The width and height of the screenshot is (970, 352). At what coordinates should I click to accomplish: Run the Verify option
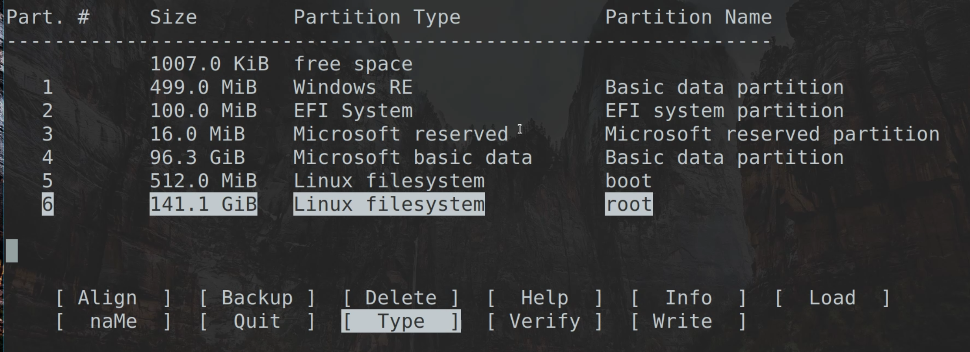coord(544,322)
